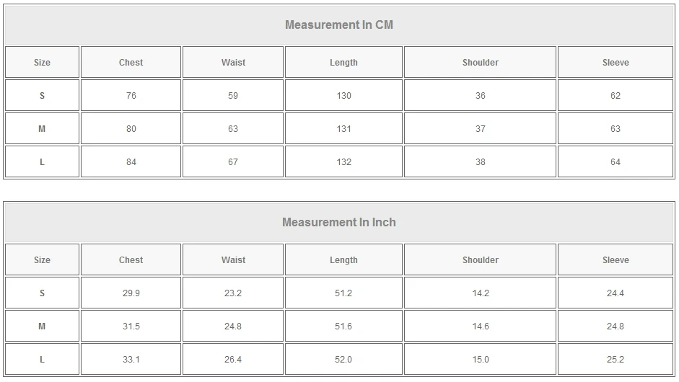Click the waist cell showing 59
Screen dimensions: 679x382
point(233,96)
